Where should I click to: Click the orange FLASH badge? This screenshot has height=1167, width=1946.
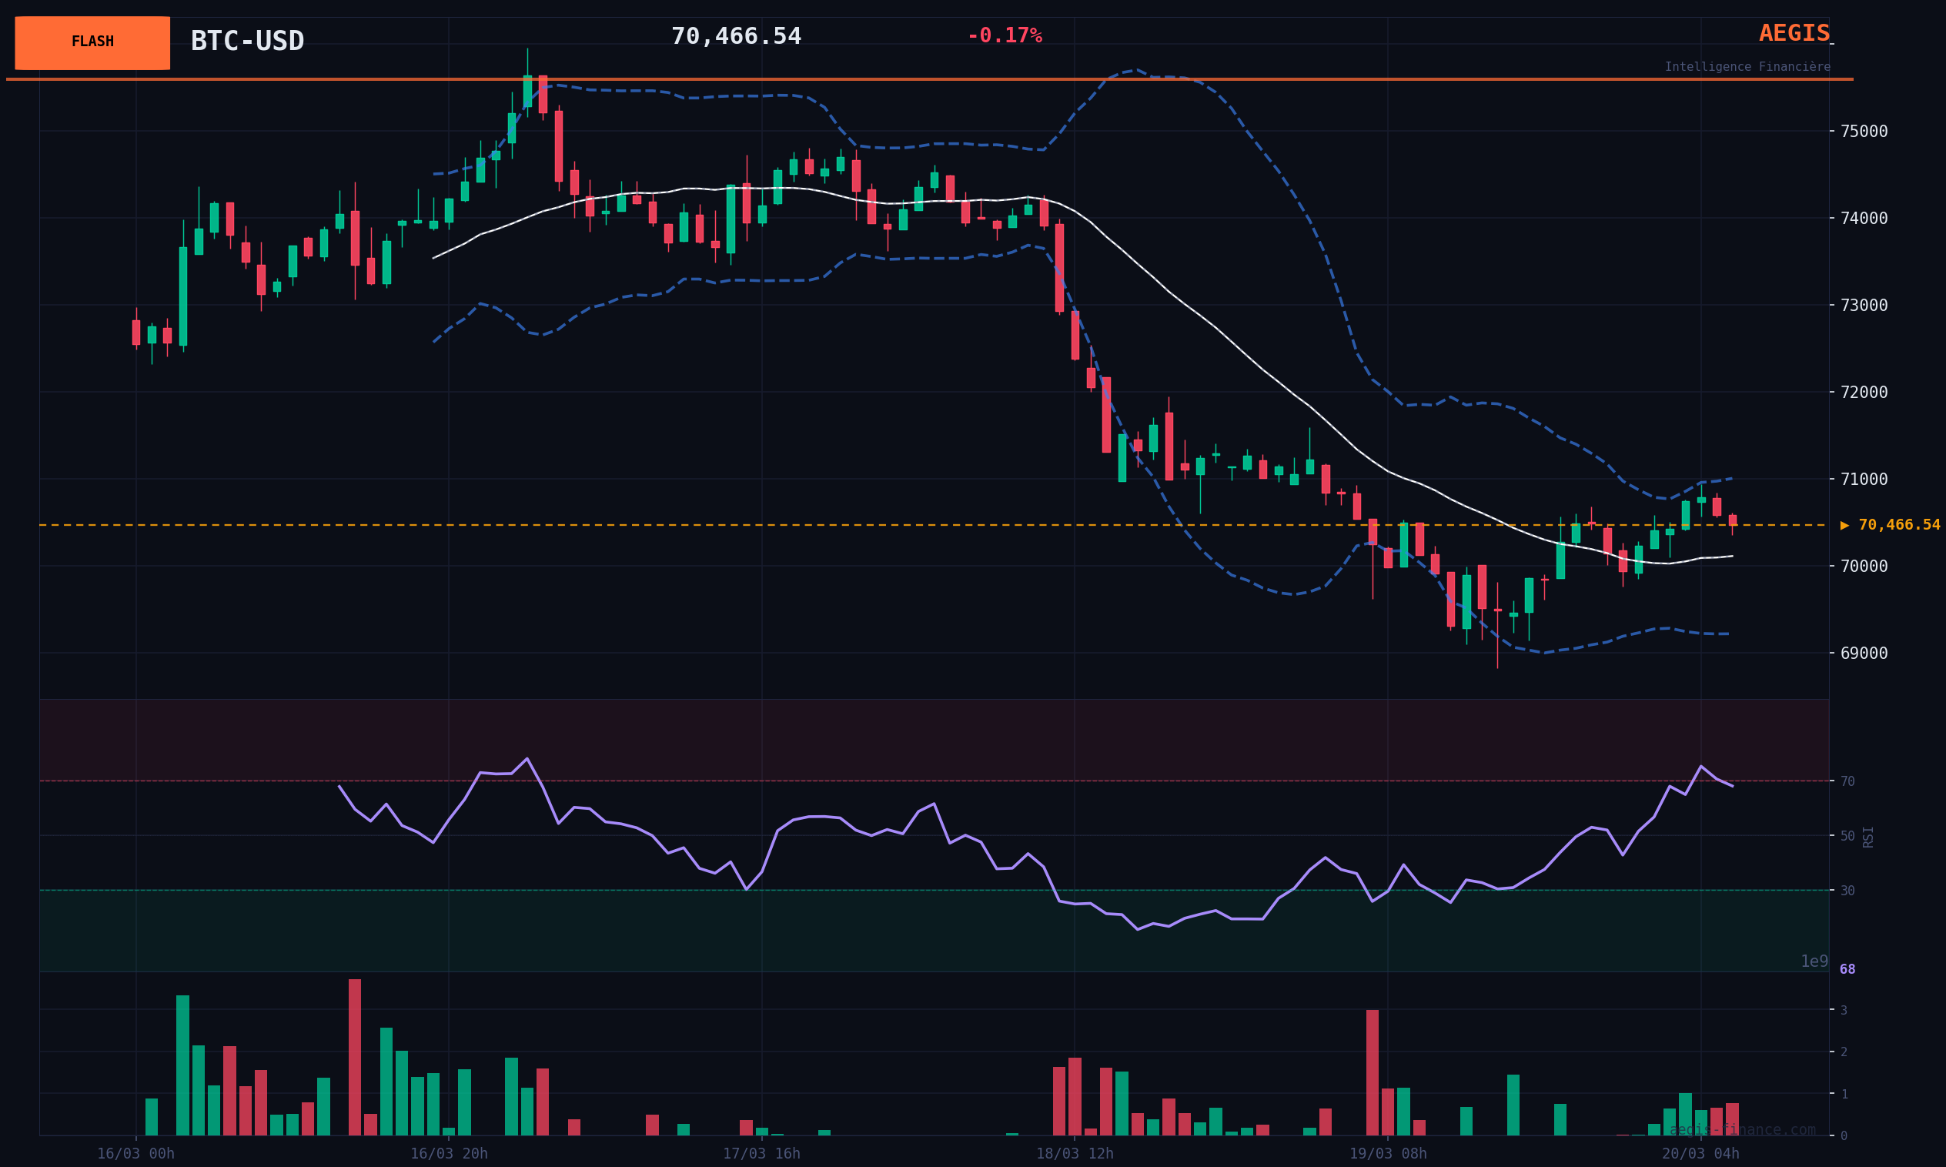point(92,42)
